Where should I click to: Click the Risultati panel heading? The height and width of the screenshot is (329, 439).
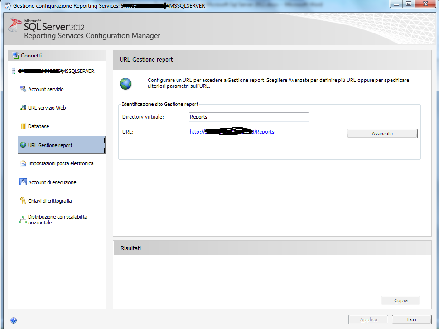click(x=130, y=248)
